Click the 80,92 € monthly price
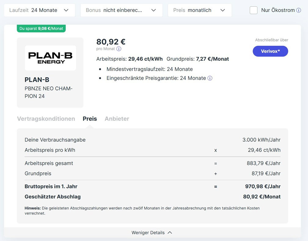Image resolution: width=308 pixels, height=241 pixels. click(x=111, y=42)
